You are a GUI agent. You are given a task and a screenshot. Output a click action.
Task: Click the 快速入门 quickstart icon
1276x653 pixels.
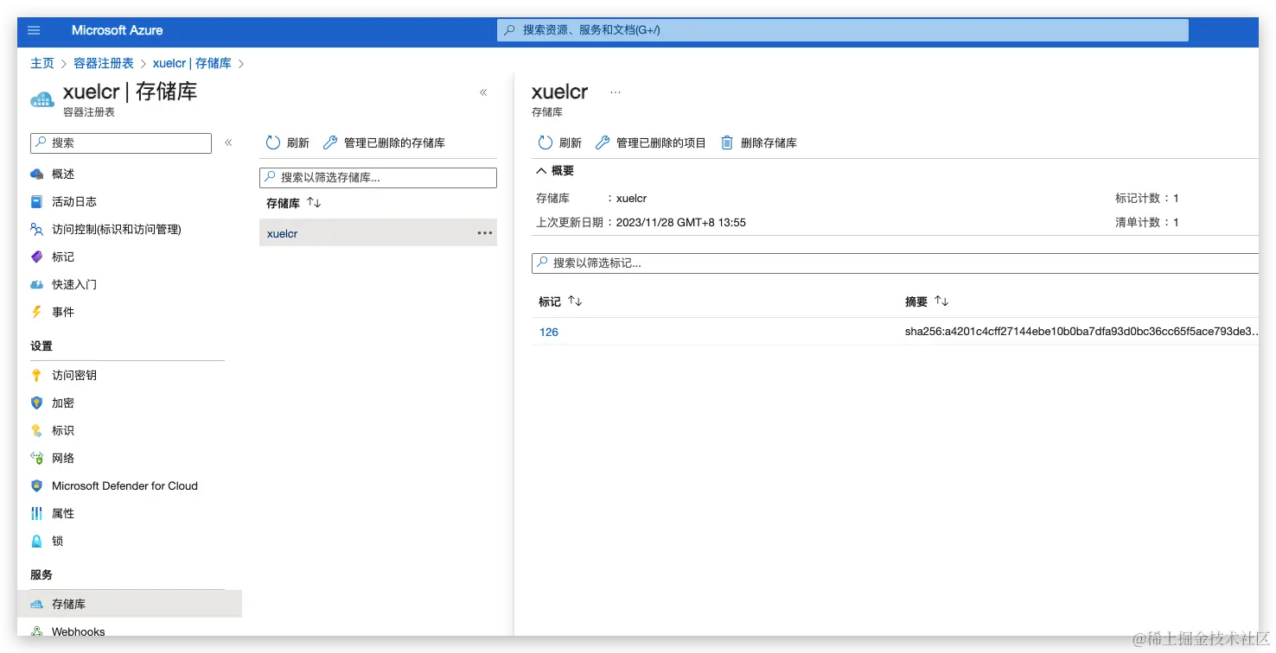pos(36,284)
